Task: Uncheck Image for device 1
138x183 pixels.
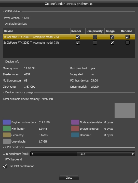Action: tap(112, 37)
